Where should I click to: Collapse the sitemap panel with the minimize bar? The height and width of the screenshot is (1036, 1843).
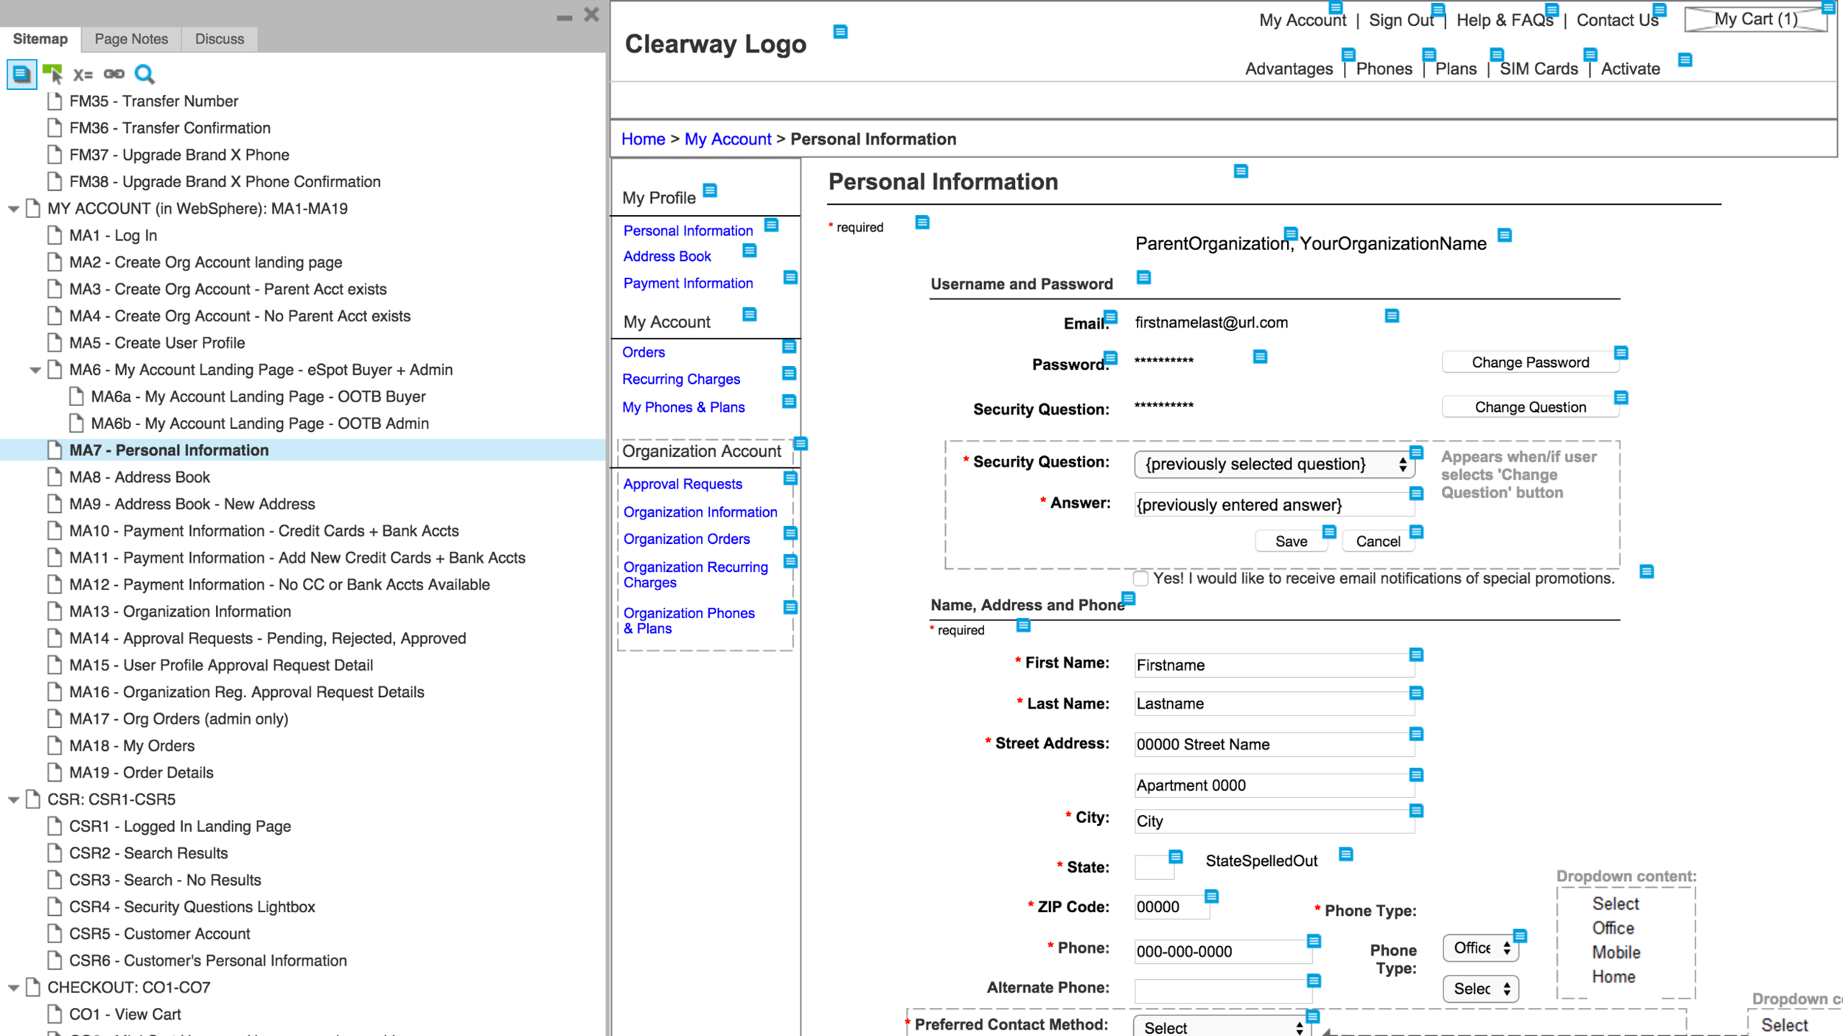click(x=564, y=18)
